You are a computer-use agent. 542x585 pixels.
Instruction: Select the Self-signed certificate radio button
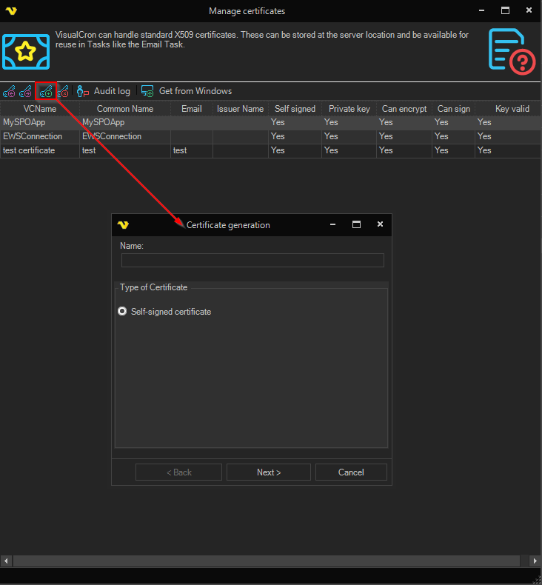[x=122, y=312]
